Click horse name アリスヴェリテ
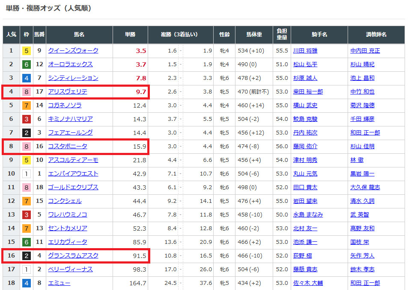Image resolution: width=408 pixels, height=290 pixels. tap(68, 91)
